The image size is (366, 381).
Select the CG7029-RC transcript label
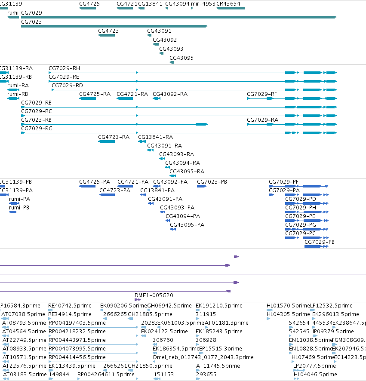coord(37,111)
